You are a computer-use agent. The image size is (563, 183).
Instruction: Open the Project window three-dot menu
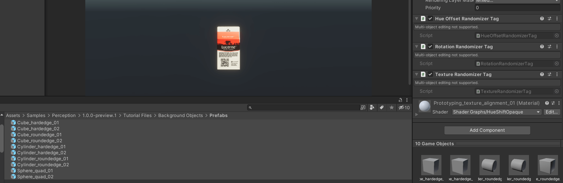click(x=407, y=100)
